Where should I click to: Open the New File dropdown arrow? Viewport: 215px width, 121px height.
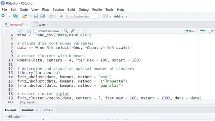[9, 16]
